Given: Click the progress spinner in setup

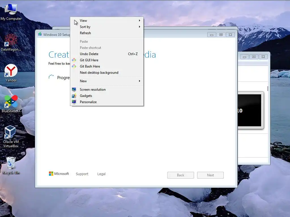Looking at the screenshot, I should (x=51, y=77).
